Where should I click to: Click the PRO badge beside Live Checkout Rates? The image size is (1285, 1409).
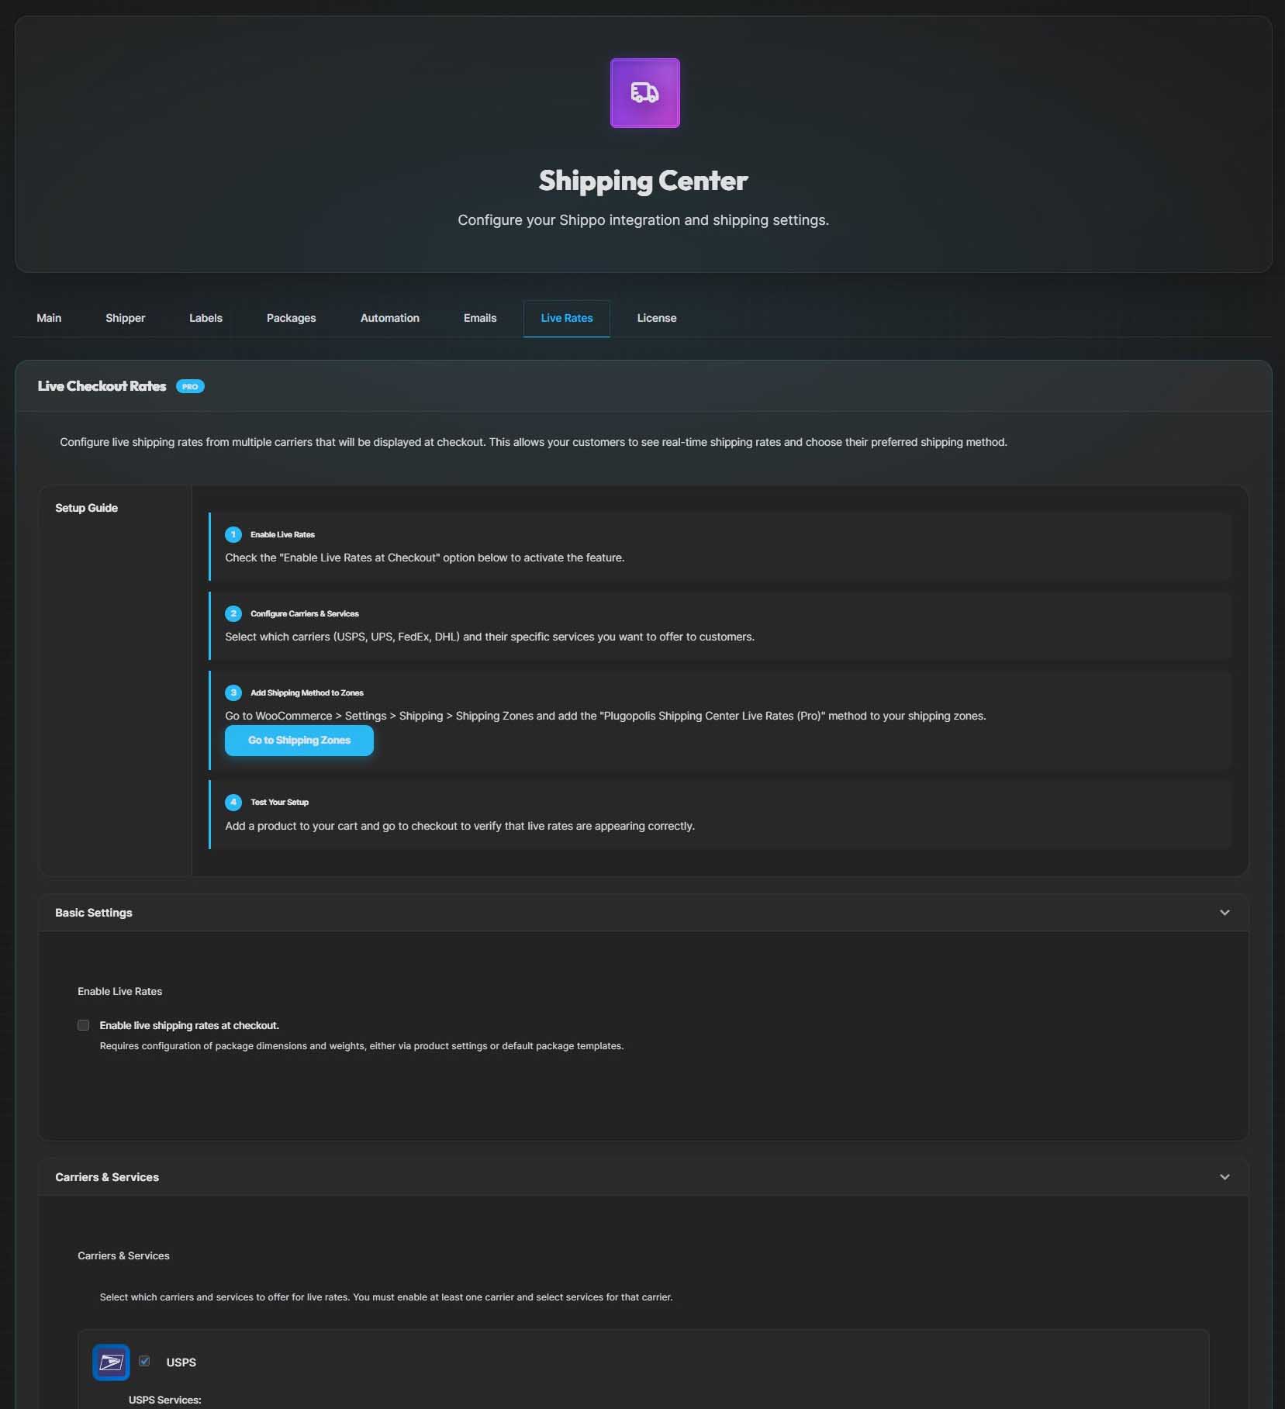190,386
